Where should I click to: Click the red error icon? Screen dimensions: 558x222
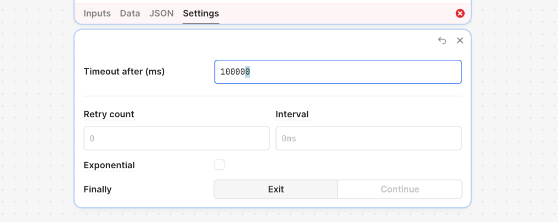460,14
